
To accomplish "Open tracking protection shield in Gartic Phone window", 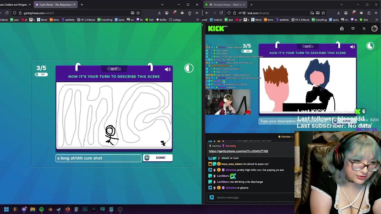I will coord(15,13).
